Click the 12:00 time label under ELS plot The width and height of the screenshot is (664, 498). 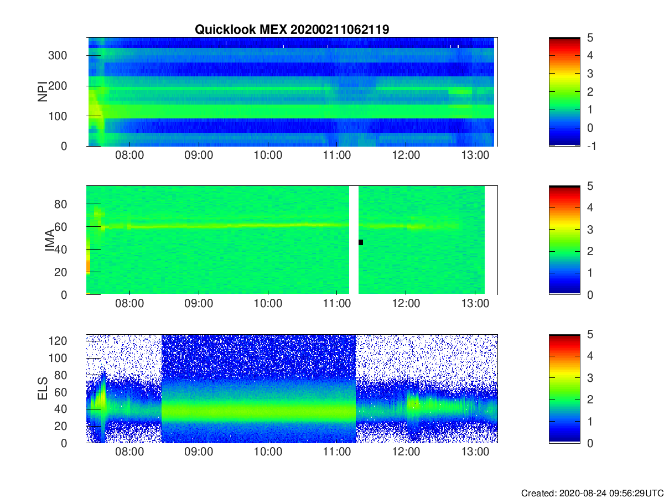pyautogui.click(x=406, y=452)
